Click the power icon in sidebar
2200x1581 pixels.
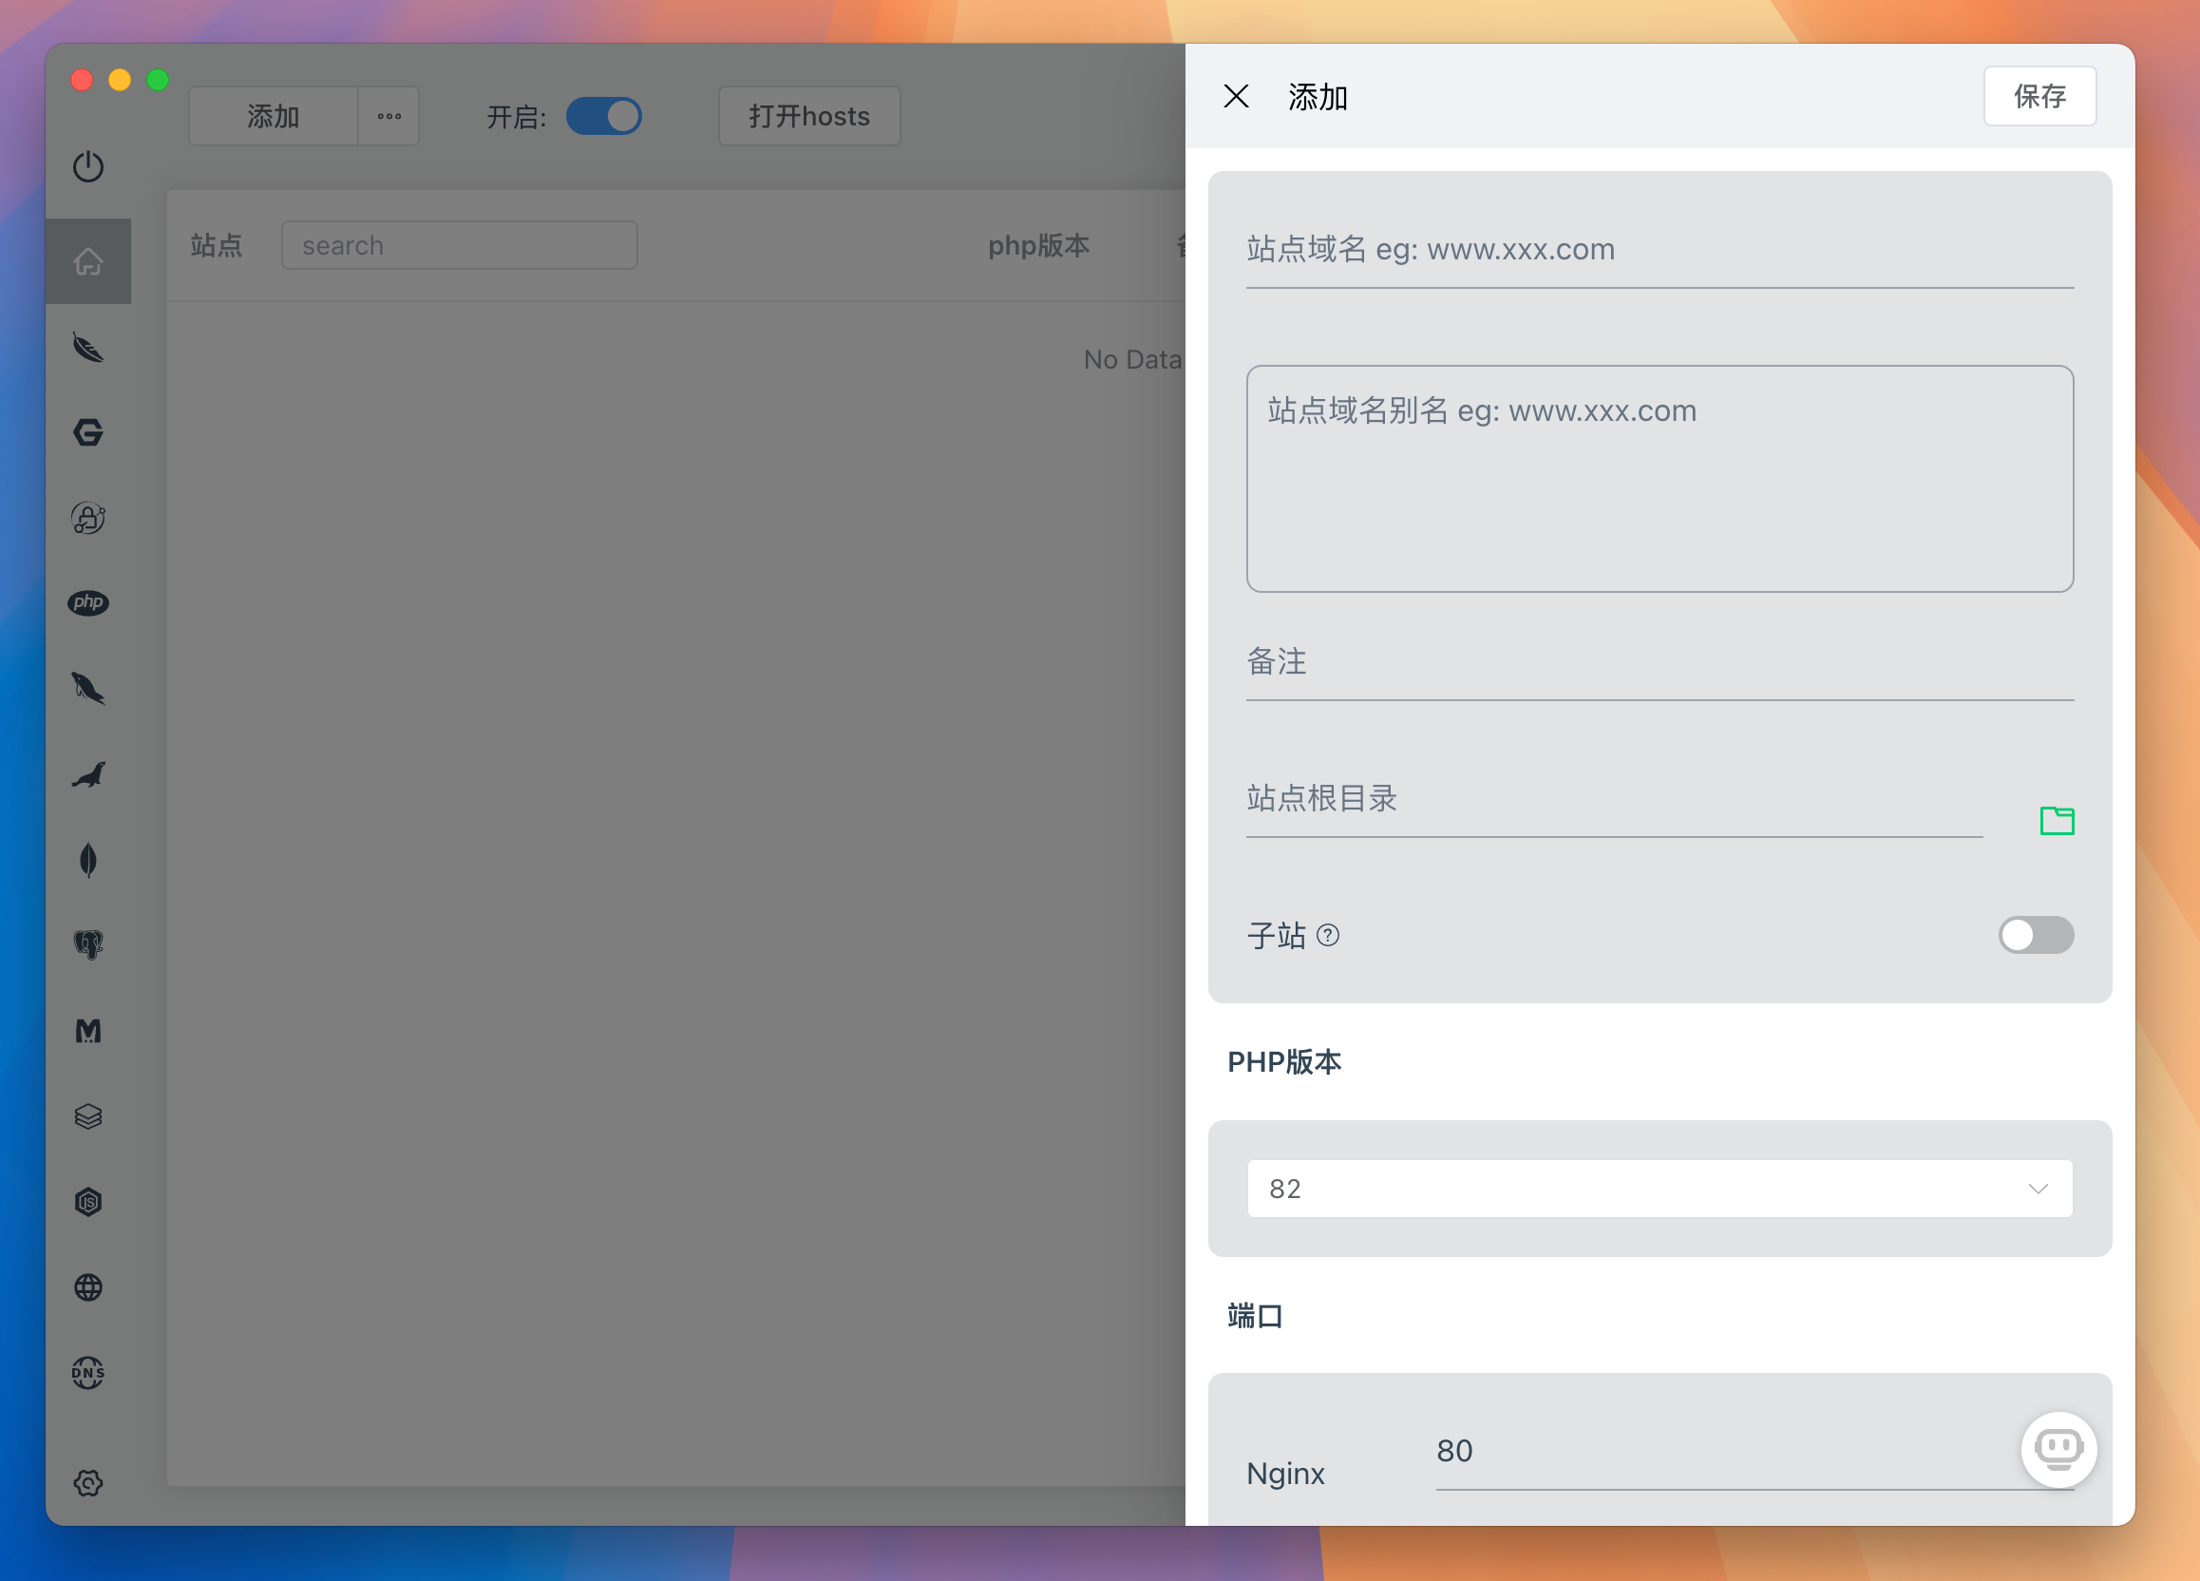click(88, 167)
